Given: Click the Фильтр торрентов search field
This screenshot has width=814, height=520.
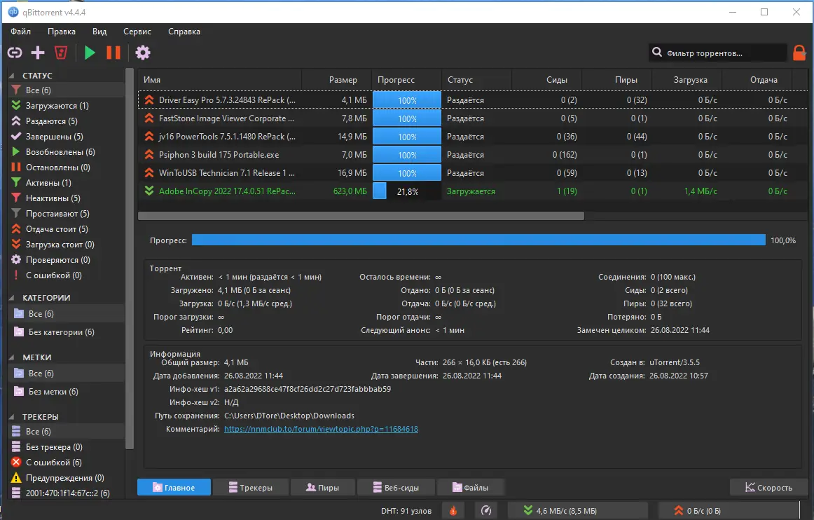Looking at the screenshot, I should click(x=717, y=53).
